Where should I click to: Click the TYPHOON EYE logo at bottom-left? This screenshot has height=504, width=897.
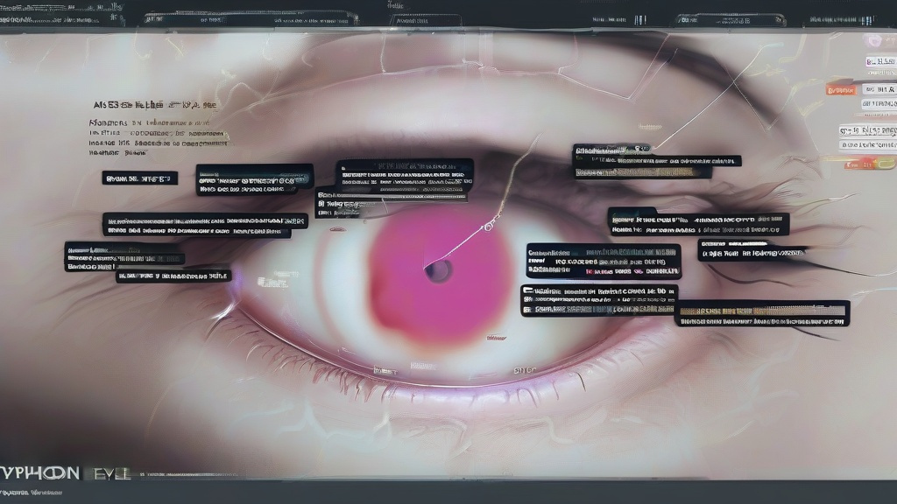click(66, 473)
